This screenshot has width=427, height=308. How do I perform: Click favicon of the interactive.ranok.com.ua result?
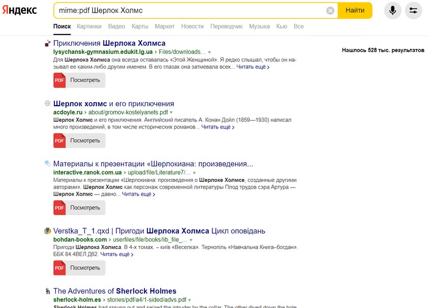[x=48, y=163]
